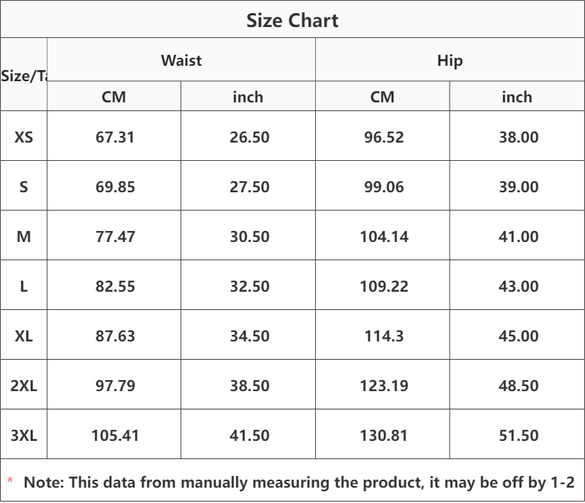Click the Size/Tag header cell
Image resolution: width=585 pixels, height=503 pixels.
coord(23,75)
